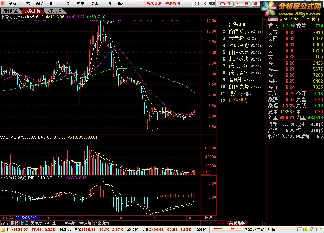Click the 关联报价 link in title bar
324x233 pixels.
pos(173,3)
